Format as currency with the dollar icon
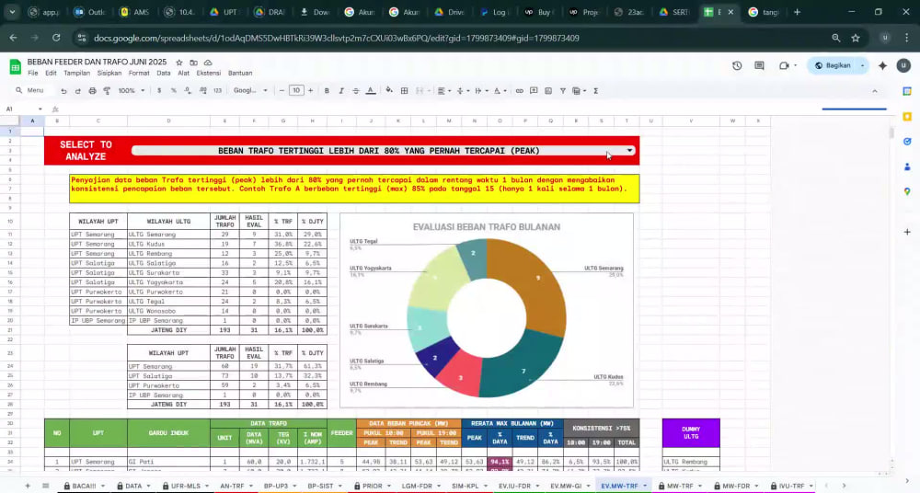Screen dimensions: 920x493 [x=159, y=91]
